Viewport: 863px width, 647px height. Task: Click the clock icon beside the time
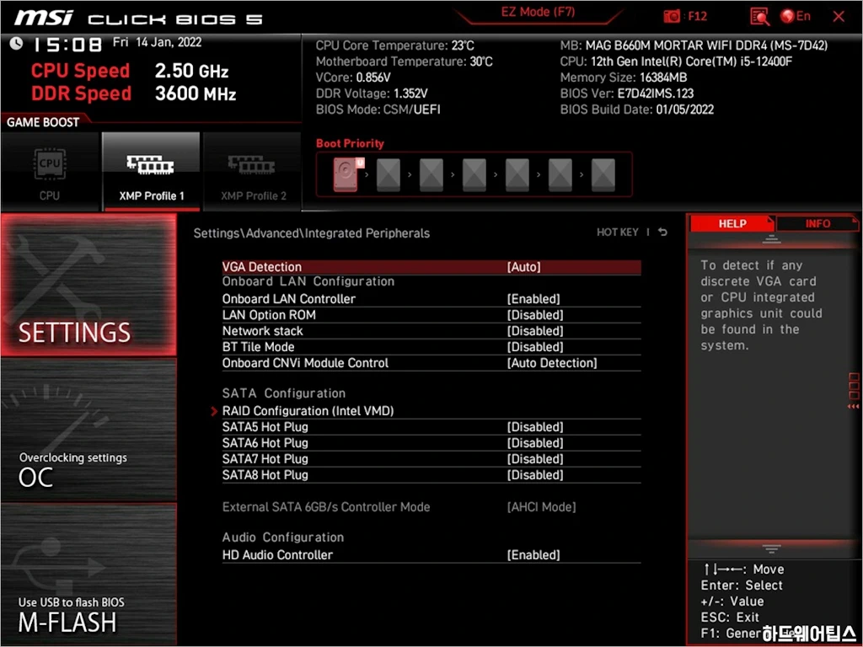click(x=16, y=44)
